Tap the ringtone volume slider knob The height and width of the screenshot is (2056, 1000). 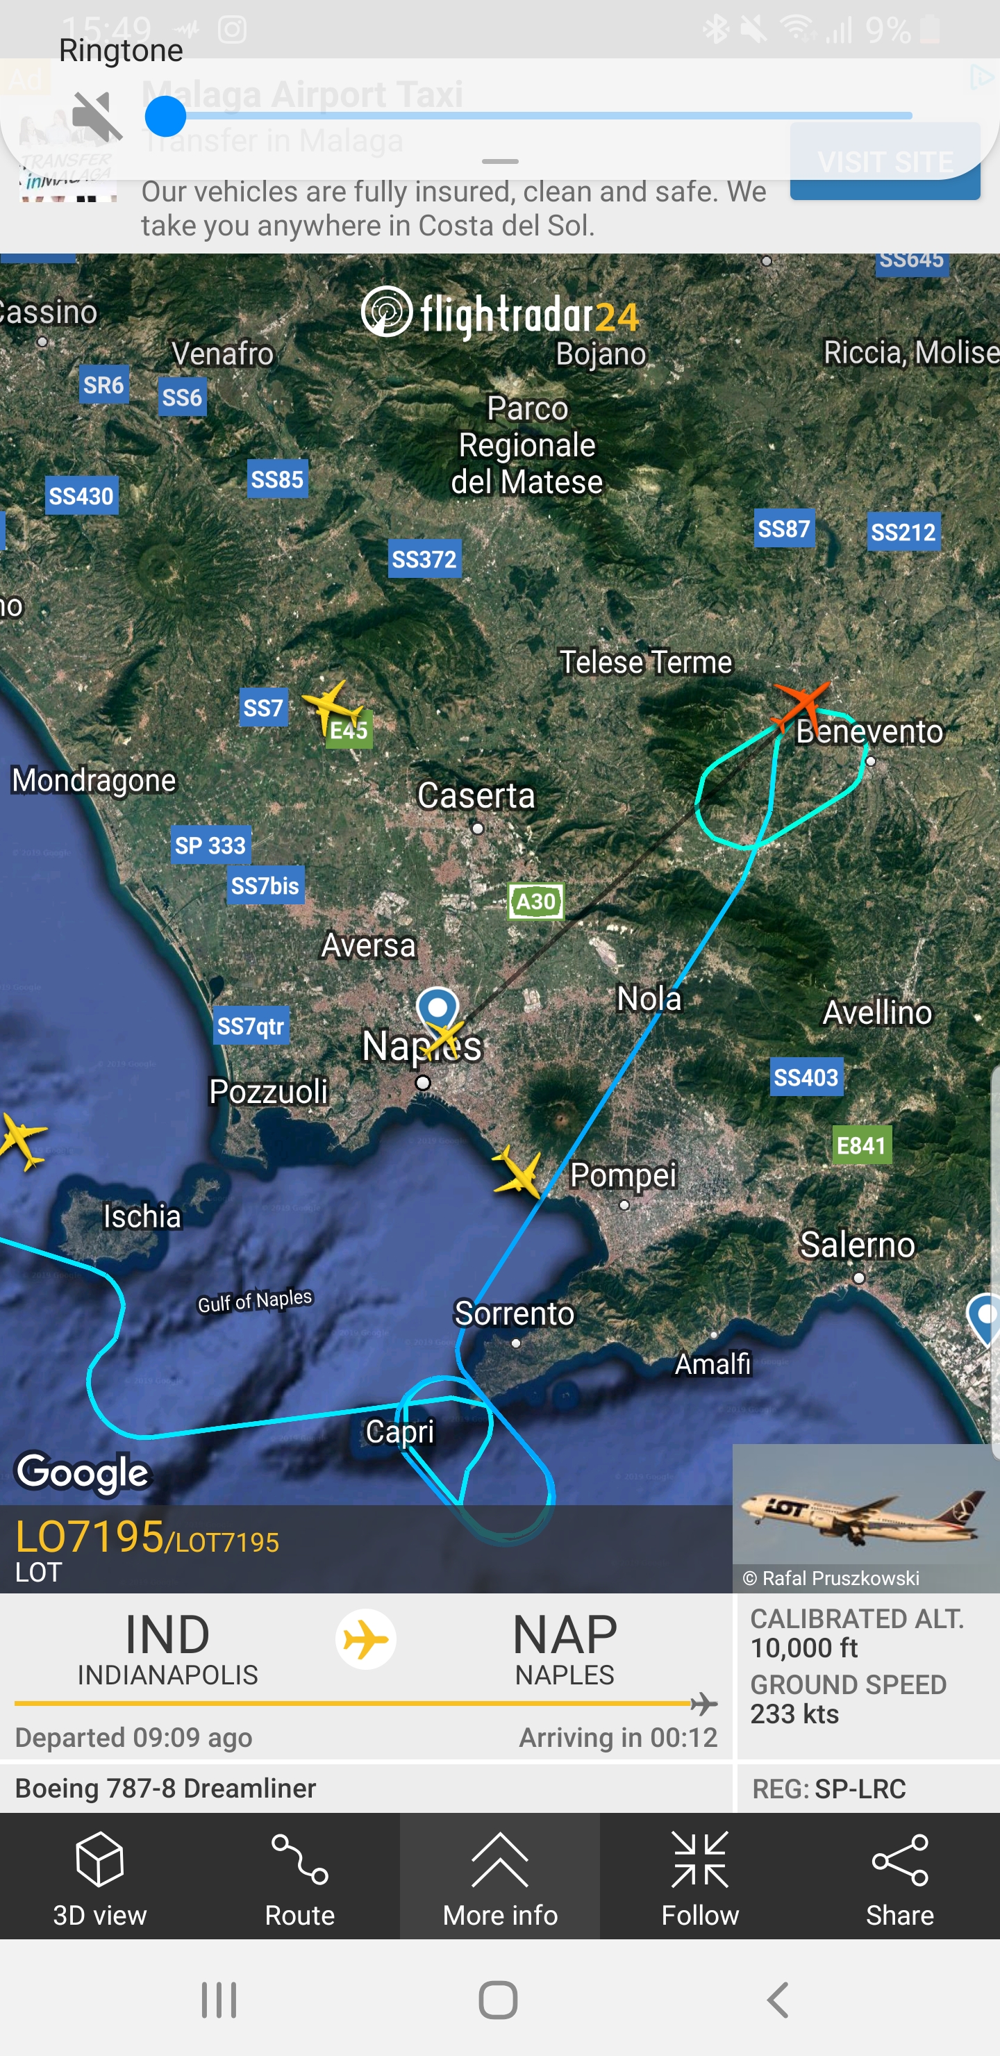[x=165, y=117]
